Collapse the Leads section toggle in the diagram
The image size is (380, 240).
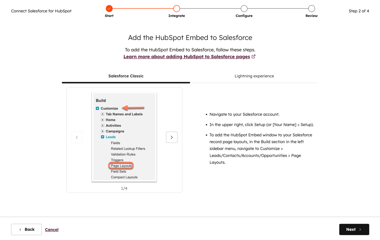(x=103, y=137)
